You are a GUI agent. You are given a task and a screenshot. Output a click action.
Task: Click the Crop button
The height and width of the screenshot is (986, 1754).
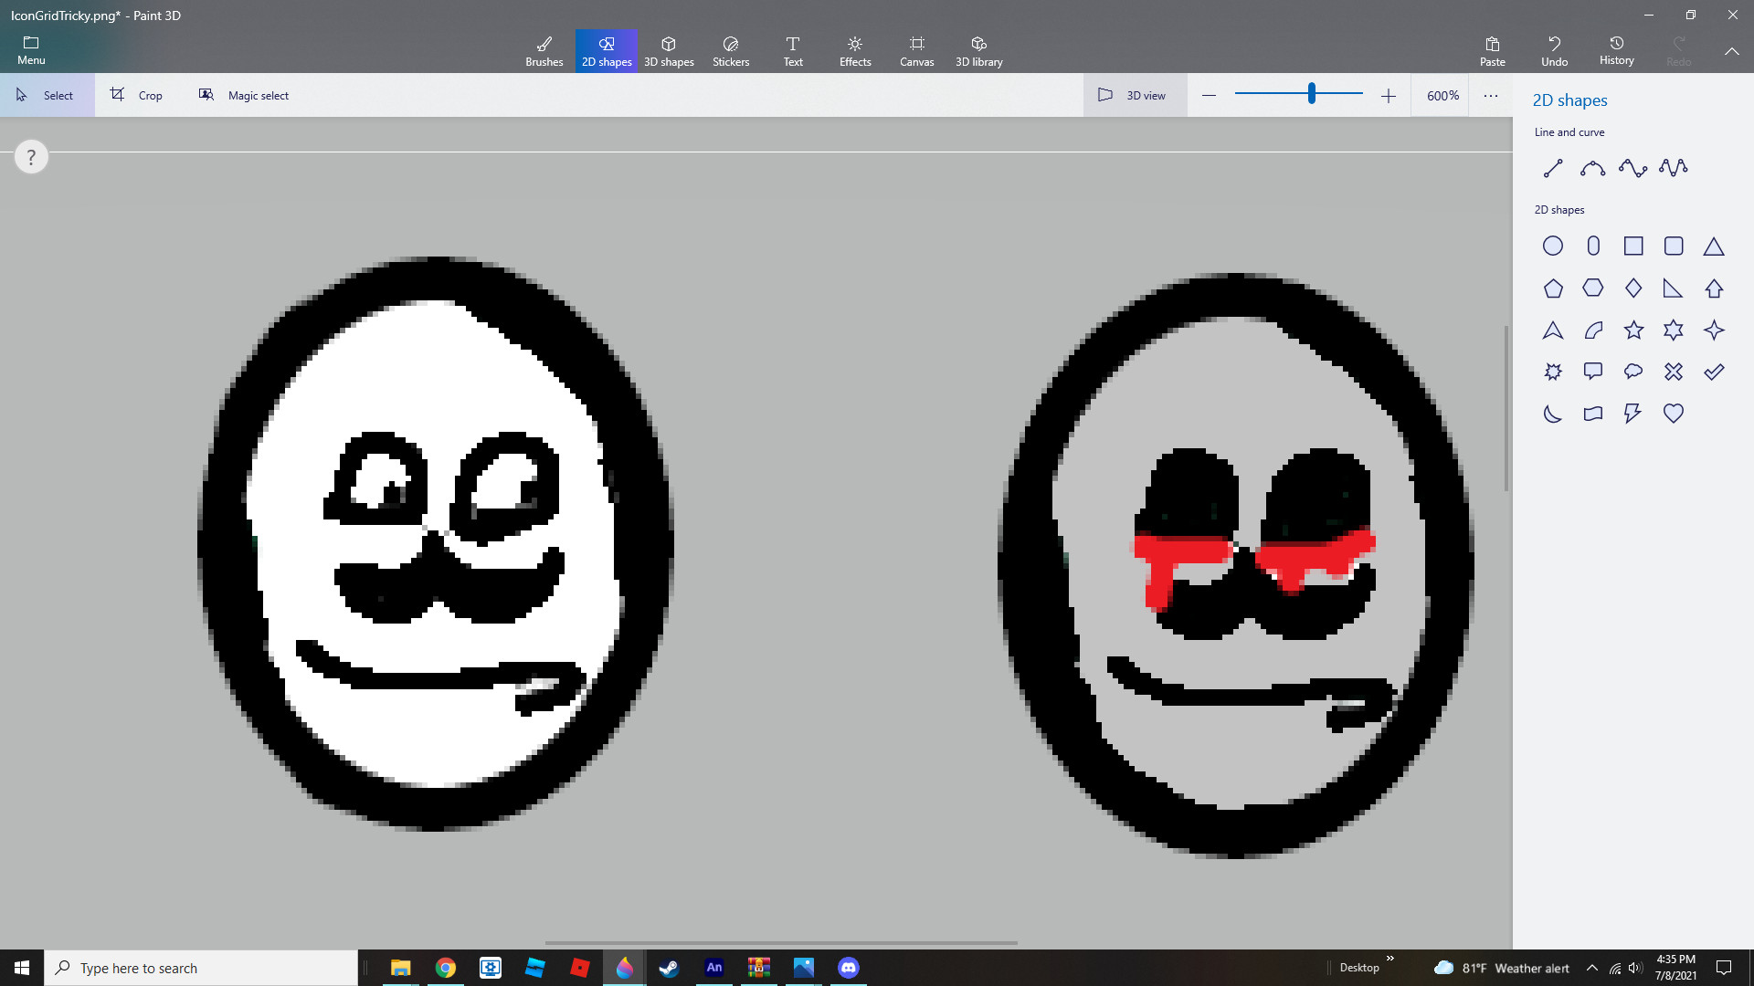(137, 95)
